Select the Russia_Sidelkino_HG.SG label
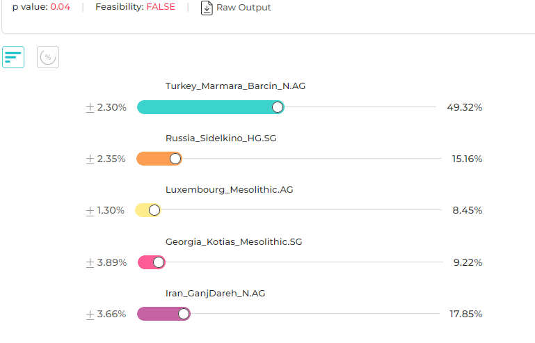535x343 pixels. (x=221, y=138)
